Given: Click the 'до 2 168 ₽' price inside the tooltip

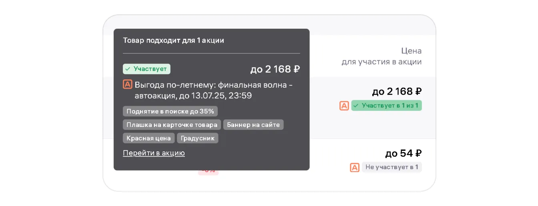Looking at the screenshot, I should (x=275, y=69).
